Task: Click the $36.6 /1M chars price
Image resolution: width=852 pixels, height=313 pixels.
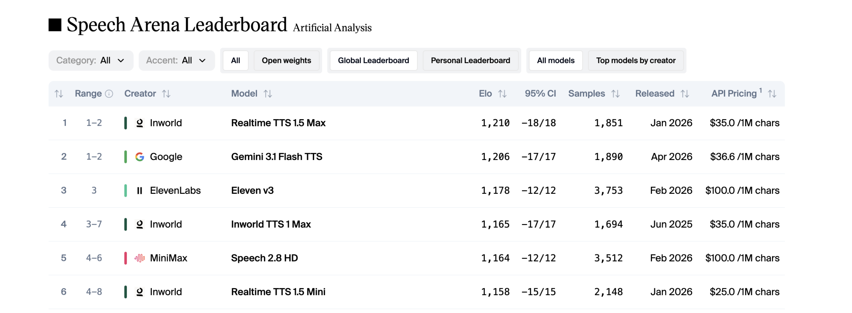Action: pyautogui.click(x=745, y=157)
